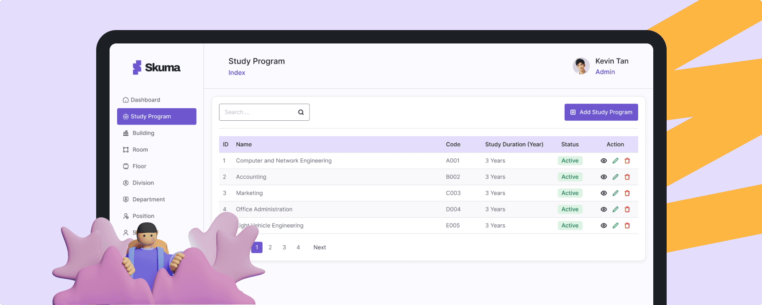This screenshot has width=762, height=305.
Task: Click Active status badge for Accounting
Action: [x=570, y=177]
